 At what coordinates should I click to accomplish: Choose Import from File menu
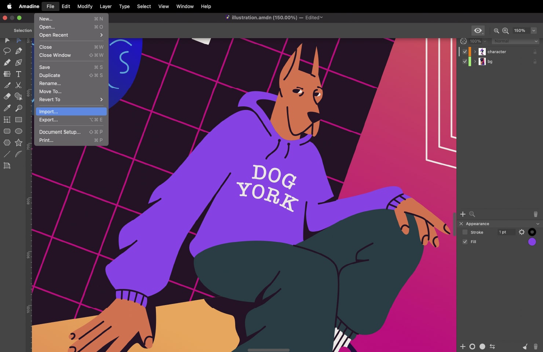pyautogui.click(x=71, y=111)
